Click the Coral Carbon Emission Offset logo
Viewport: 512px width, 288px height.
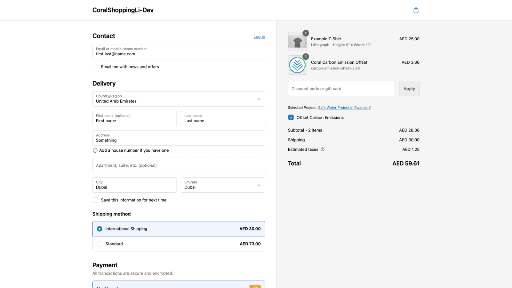tap(297, 65)
